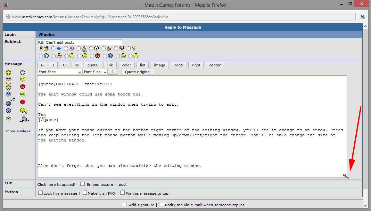Insert a horizontal rule with hr button
The width and height of the screenshot is (371, 211).
77,65
